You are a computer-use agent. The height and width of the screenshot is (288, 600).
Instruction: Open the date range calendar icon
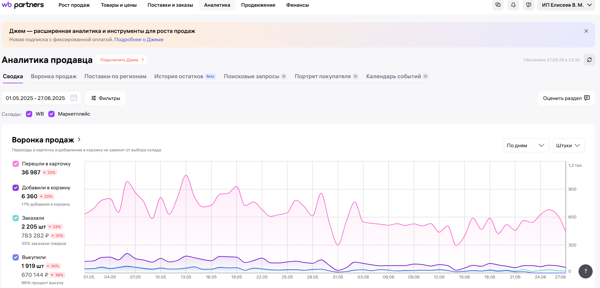74,98
